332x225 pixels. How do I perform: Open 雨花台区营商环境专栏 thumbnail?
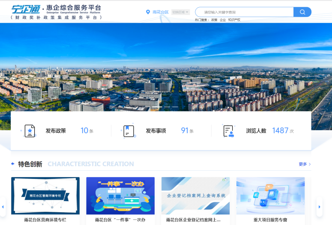tap(45, 196)
